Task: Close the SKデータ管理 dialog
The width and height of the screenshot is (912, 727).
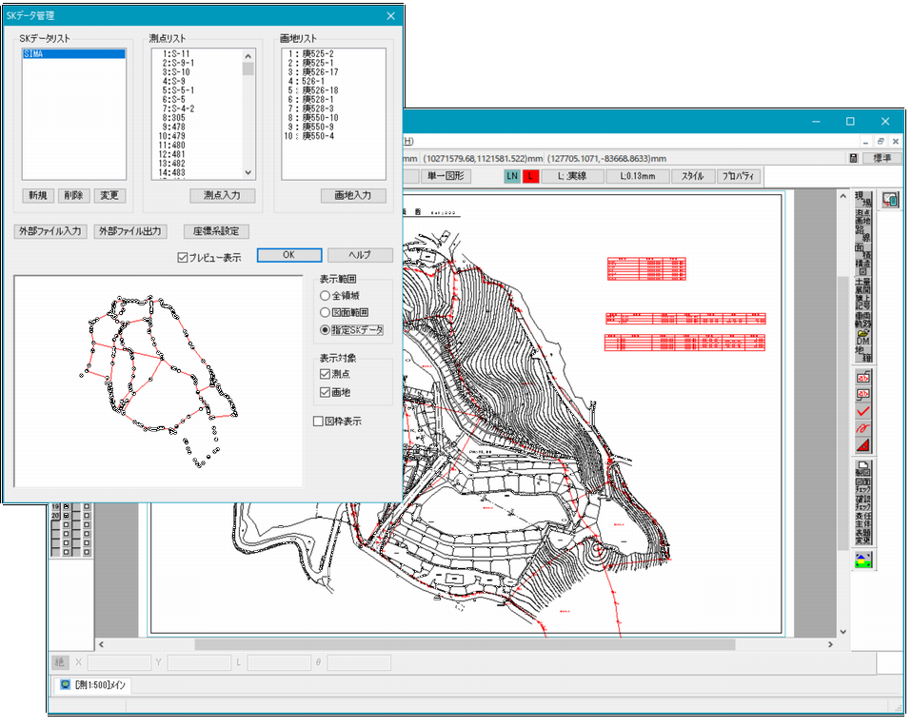Action: [391, 16]
